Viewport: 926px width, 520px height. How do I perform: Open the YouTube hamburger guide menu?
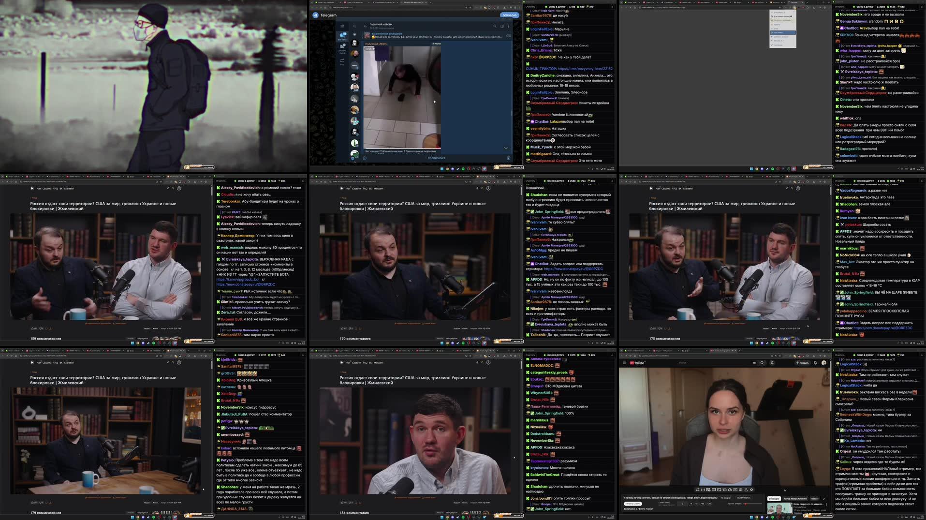coord(624,363)
